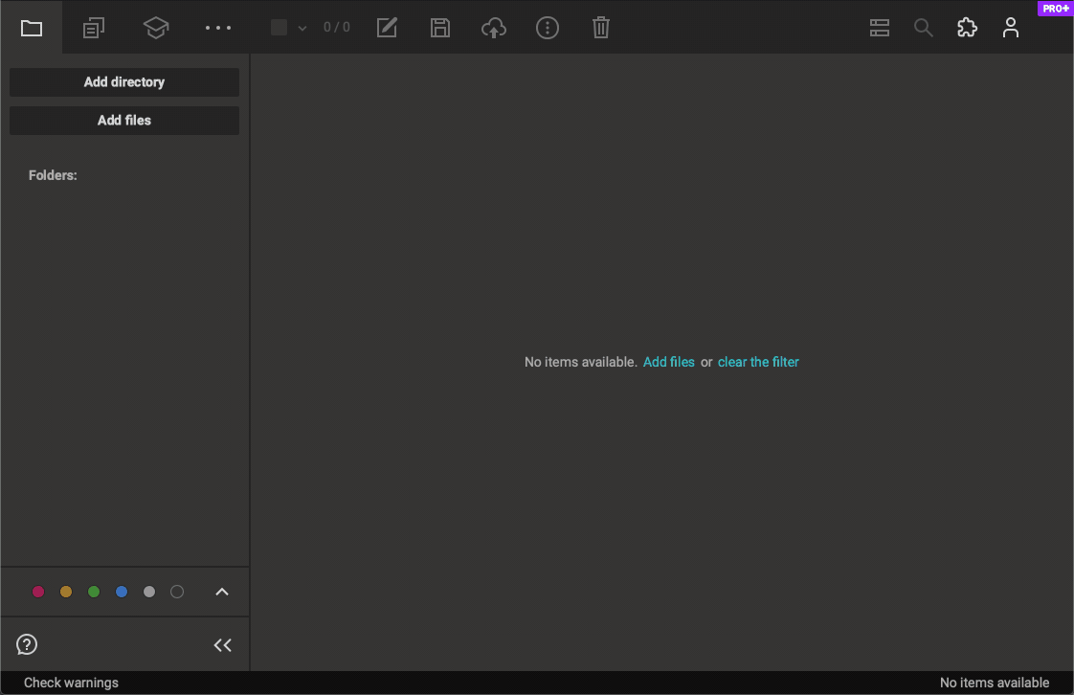
Task: Open the more options ellipsis menu
Action: coord(217,27)
